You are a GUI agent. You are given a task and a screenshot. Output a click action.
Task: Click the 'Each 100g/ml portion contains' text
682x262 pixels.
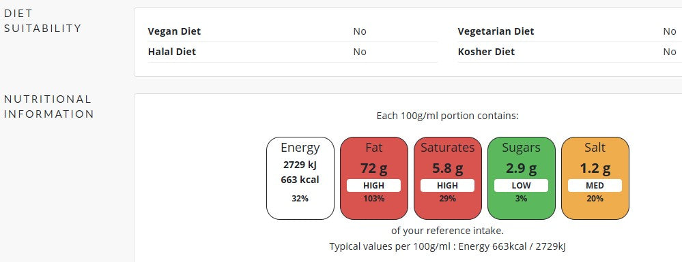click(x=448, y=116)
